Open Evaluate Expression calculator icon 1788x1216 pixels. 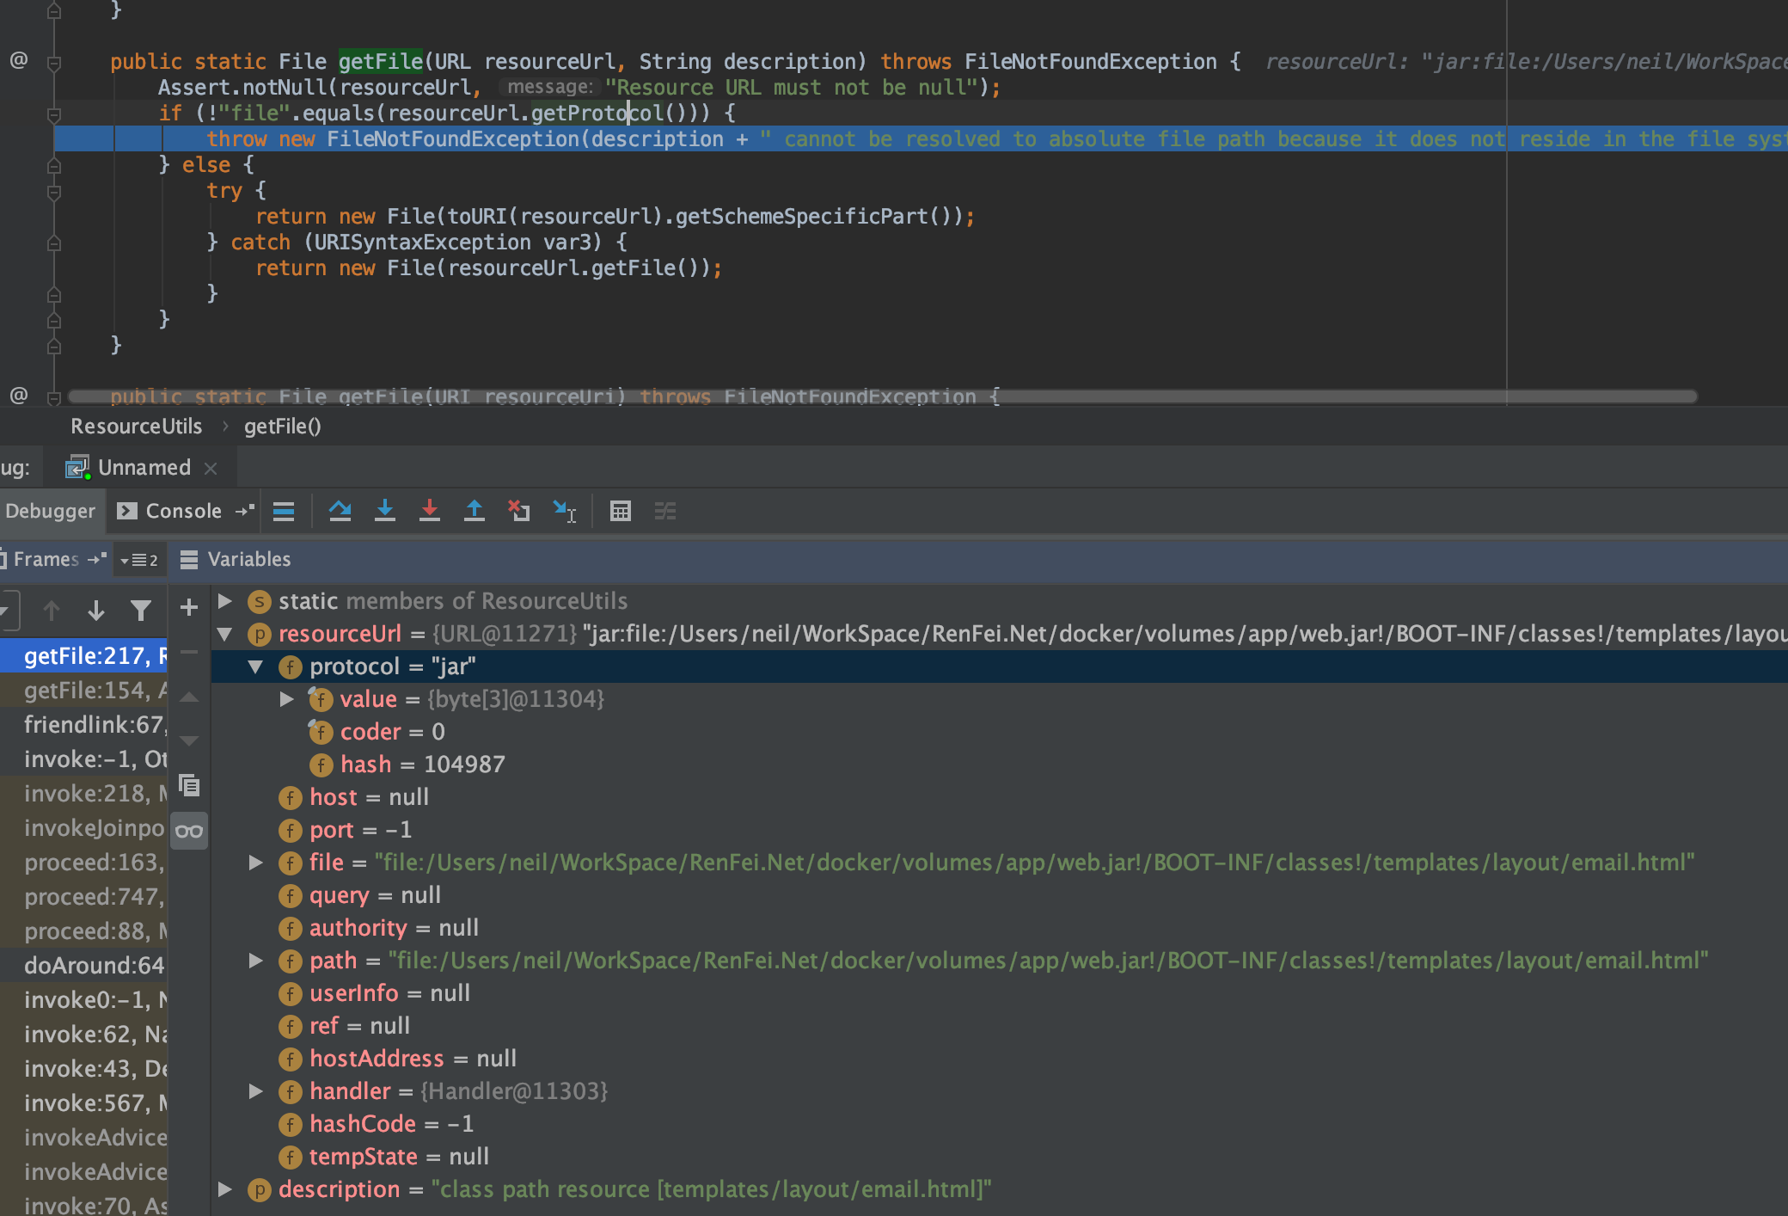point(620,512)
